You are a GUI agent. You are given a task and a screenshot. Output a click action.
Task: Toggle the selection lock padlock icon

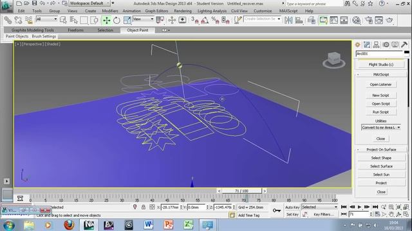click(144, 207)
